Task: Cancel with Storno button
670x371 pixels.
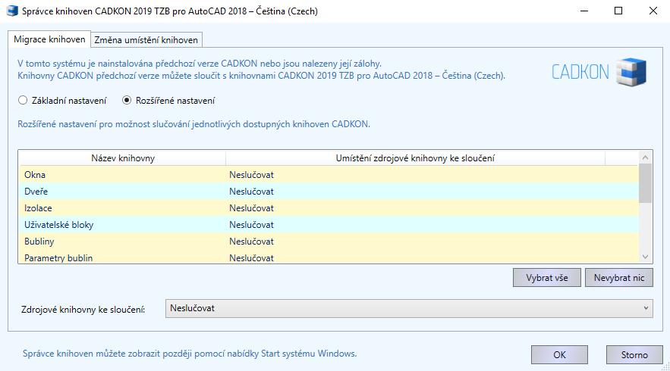Action: 634,355
